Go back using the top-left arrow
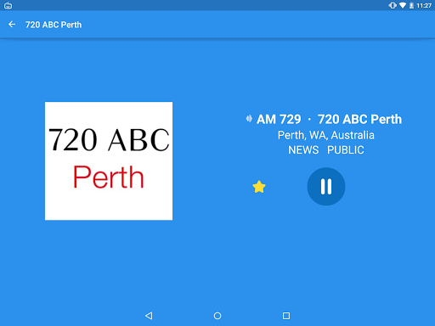The height and width of the screenshot is (326, 435). [12, 25]
